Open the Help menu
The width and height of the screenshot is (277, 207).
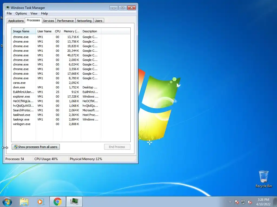44,13
